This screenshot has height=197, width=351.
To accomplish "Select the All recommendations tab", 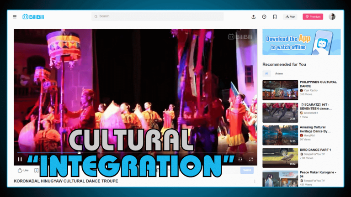I will click(x=267, y=73).
